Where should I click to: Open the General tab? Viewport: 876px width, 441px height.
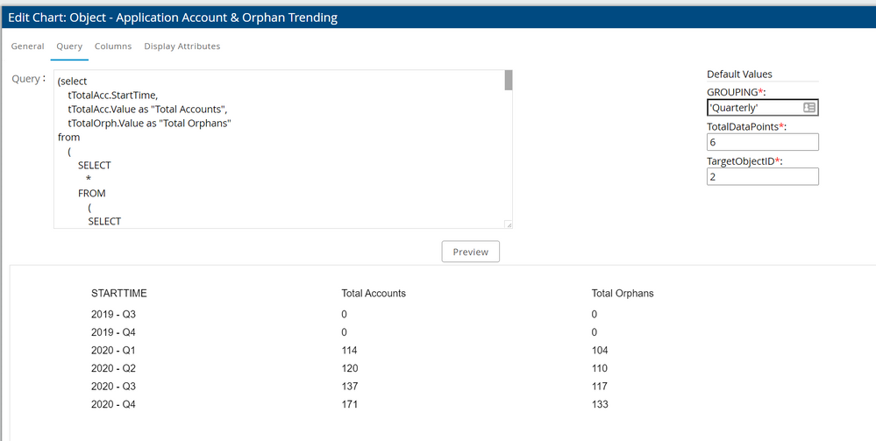pos(27,46)
